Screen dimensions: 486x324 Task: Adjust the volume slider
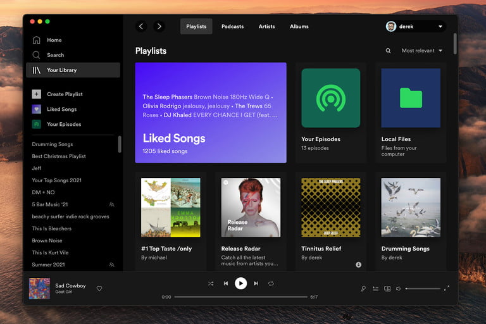[423, 289]
